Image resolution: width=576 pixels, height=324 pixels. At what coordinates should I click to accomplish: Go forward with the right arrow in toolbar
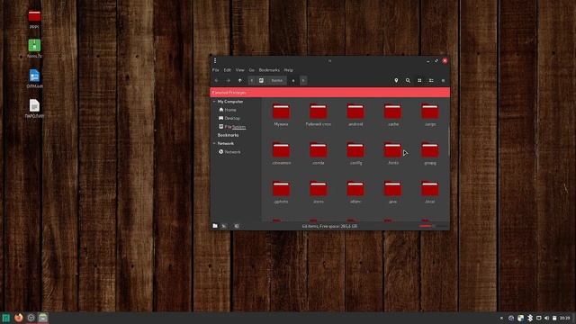228,80
